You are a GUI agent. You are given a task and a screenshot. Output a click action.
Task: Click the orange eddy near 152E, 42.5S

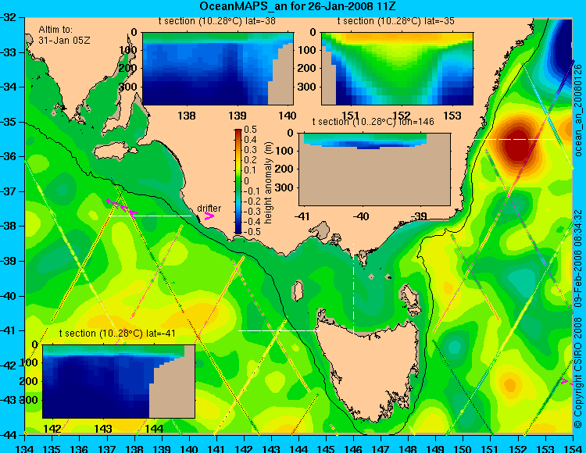pos(509,384)
